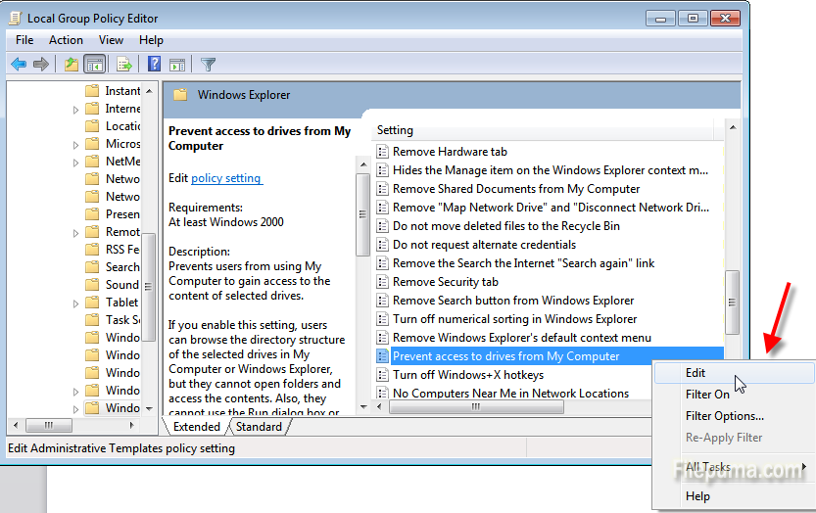This screenshot has width=816, height=513.
Task: Go up one level with folder icon
Action: tap(71, 65)
